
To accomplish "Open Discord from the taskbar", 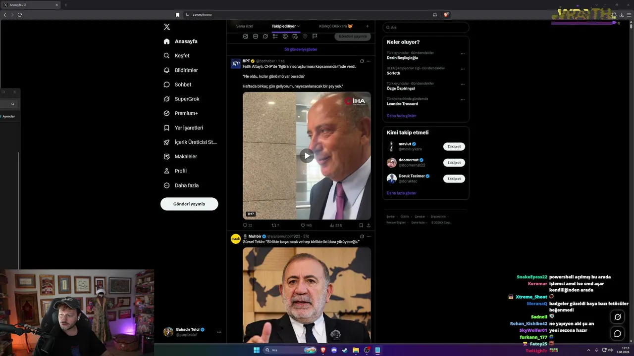I will click(x=334, y=350).
